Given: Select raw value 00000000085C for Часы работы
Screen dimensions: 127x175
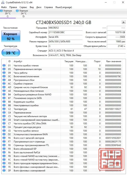Looking at the screenshot, I should [113, 73].
